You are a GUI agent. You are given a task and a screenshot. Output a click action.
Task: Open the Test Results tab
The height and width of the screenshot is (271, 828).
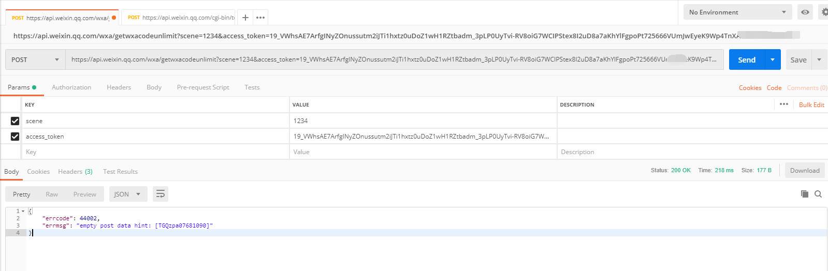(x=120, y=172)
